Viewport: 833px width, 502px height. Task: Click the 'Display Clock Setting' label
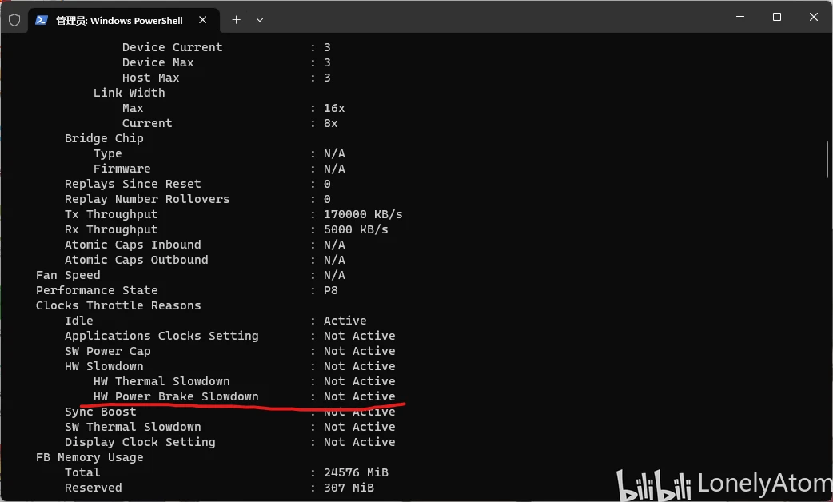pyautogui.click(x=140, y=443)
